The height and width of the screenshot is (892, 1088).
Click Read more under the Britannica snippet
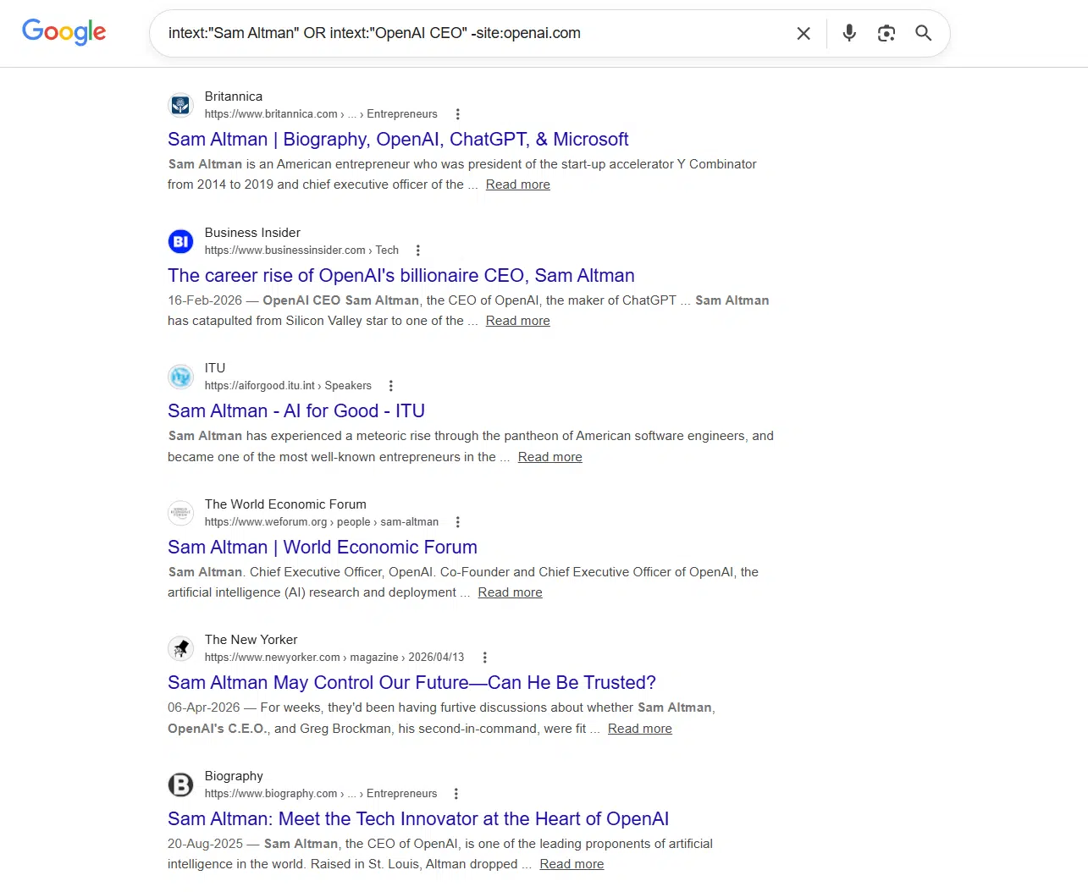click(x=518, y=184)
